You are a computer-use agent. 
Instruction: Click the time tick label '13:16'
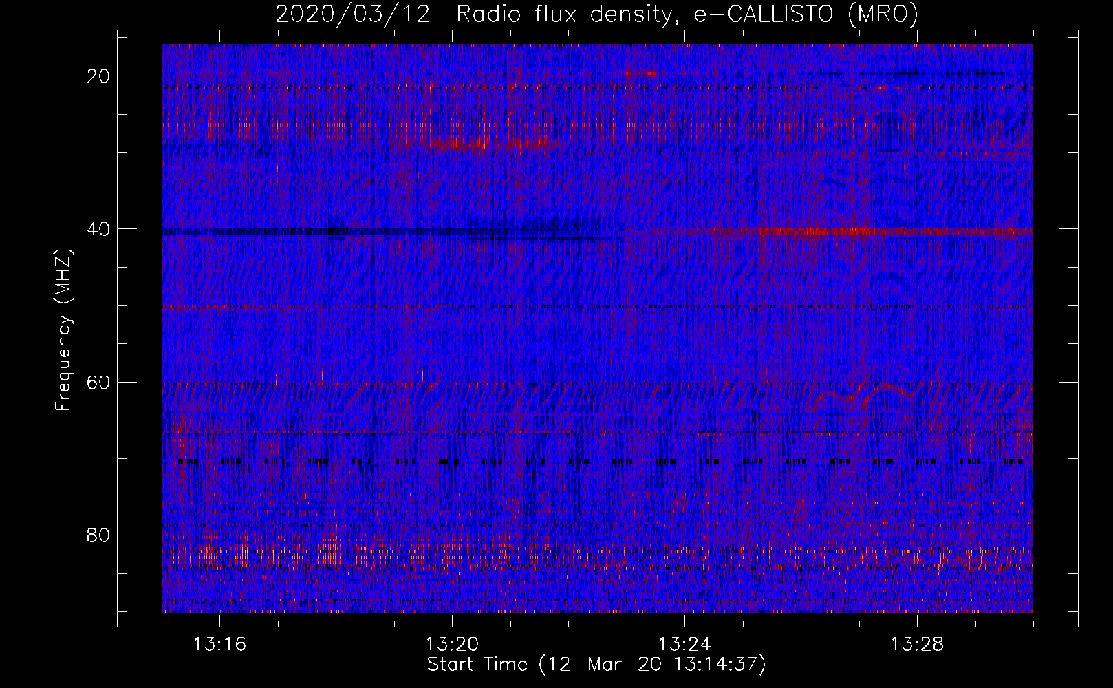point(219,645)
